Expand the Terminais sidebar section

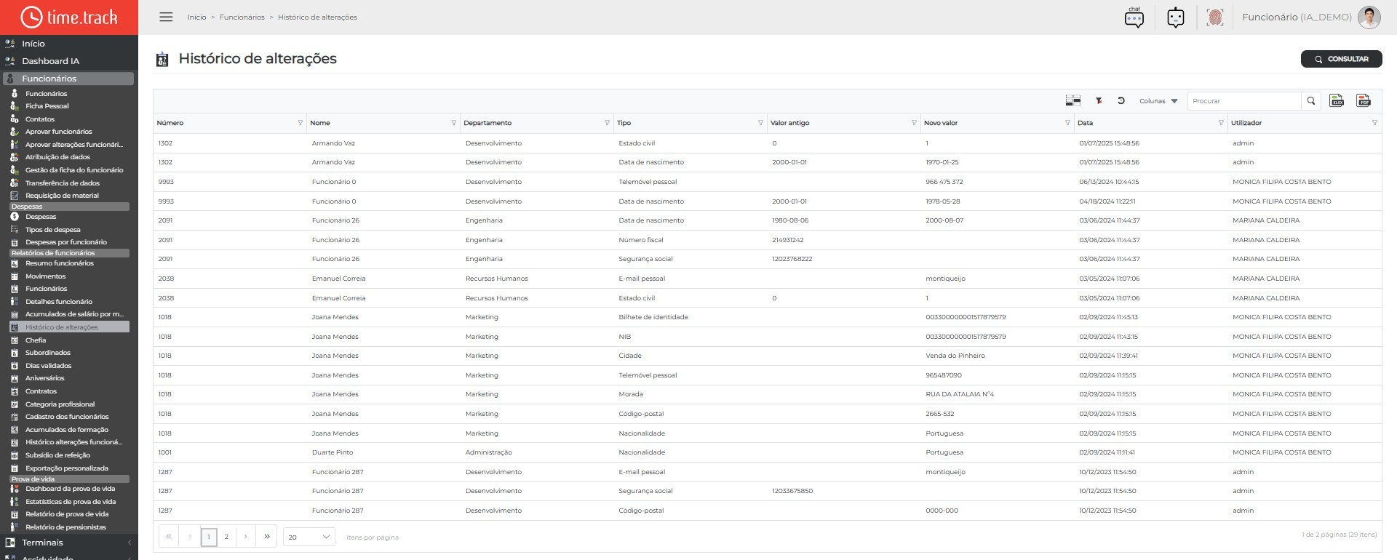(68, 543)
